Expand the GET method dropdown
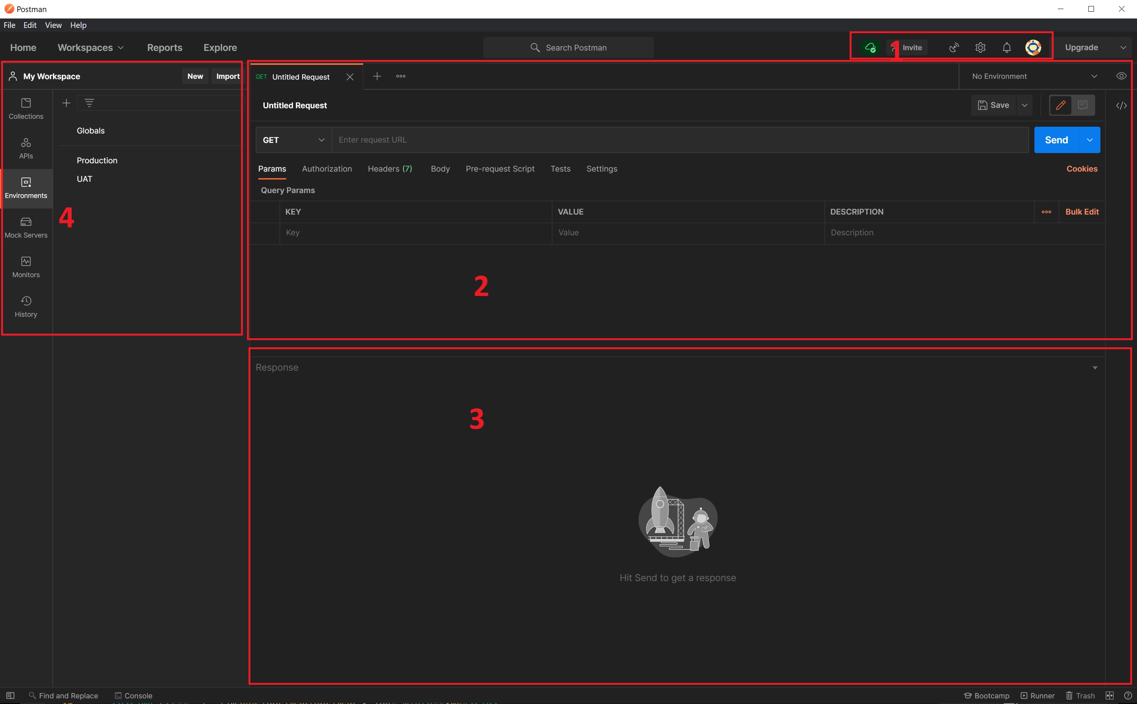 [x=293, y=140]
